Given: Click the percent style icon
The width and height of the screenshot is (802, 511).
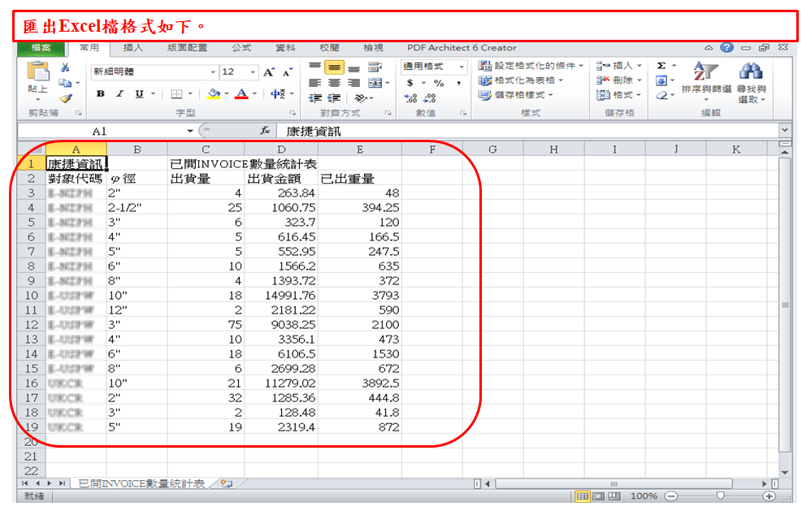Looking at the screenshot, I should [439, 83].
